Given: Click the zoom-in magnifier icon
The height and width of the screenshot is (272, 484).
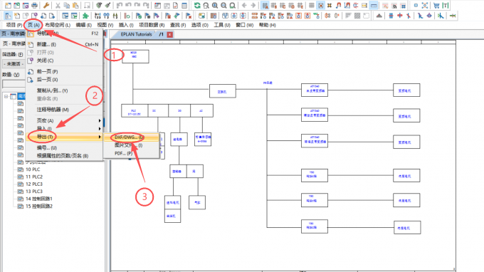Looking at the screenshot, I should tap(215, 5).
